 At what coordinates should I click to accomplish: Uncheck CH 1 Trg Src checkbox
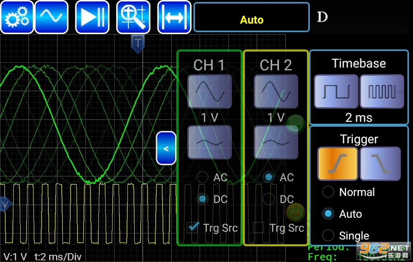click(x=193, y=228)
